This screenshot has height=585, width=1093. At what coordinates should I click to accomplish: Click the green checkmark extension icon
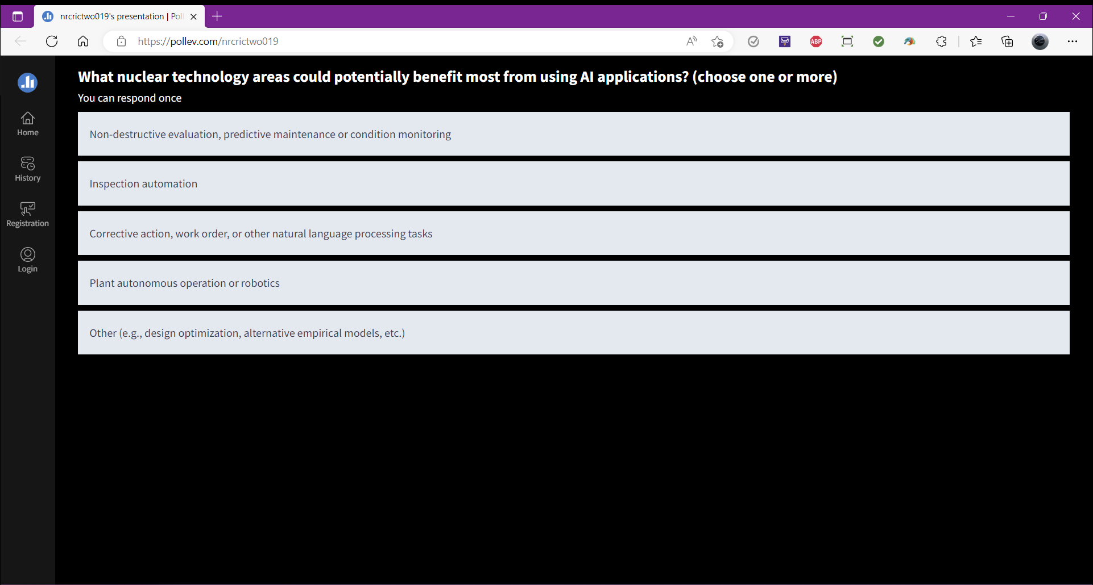coord(879,41)
